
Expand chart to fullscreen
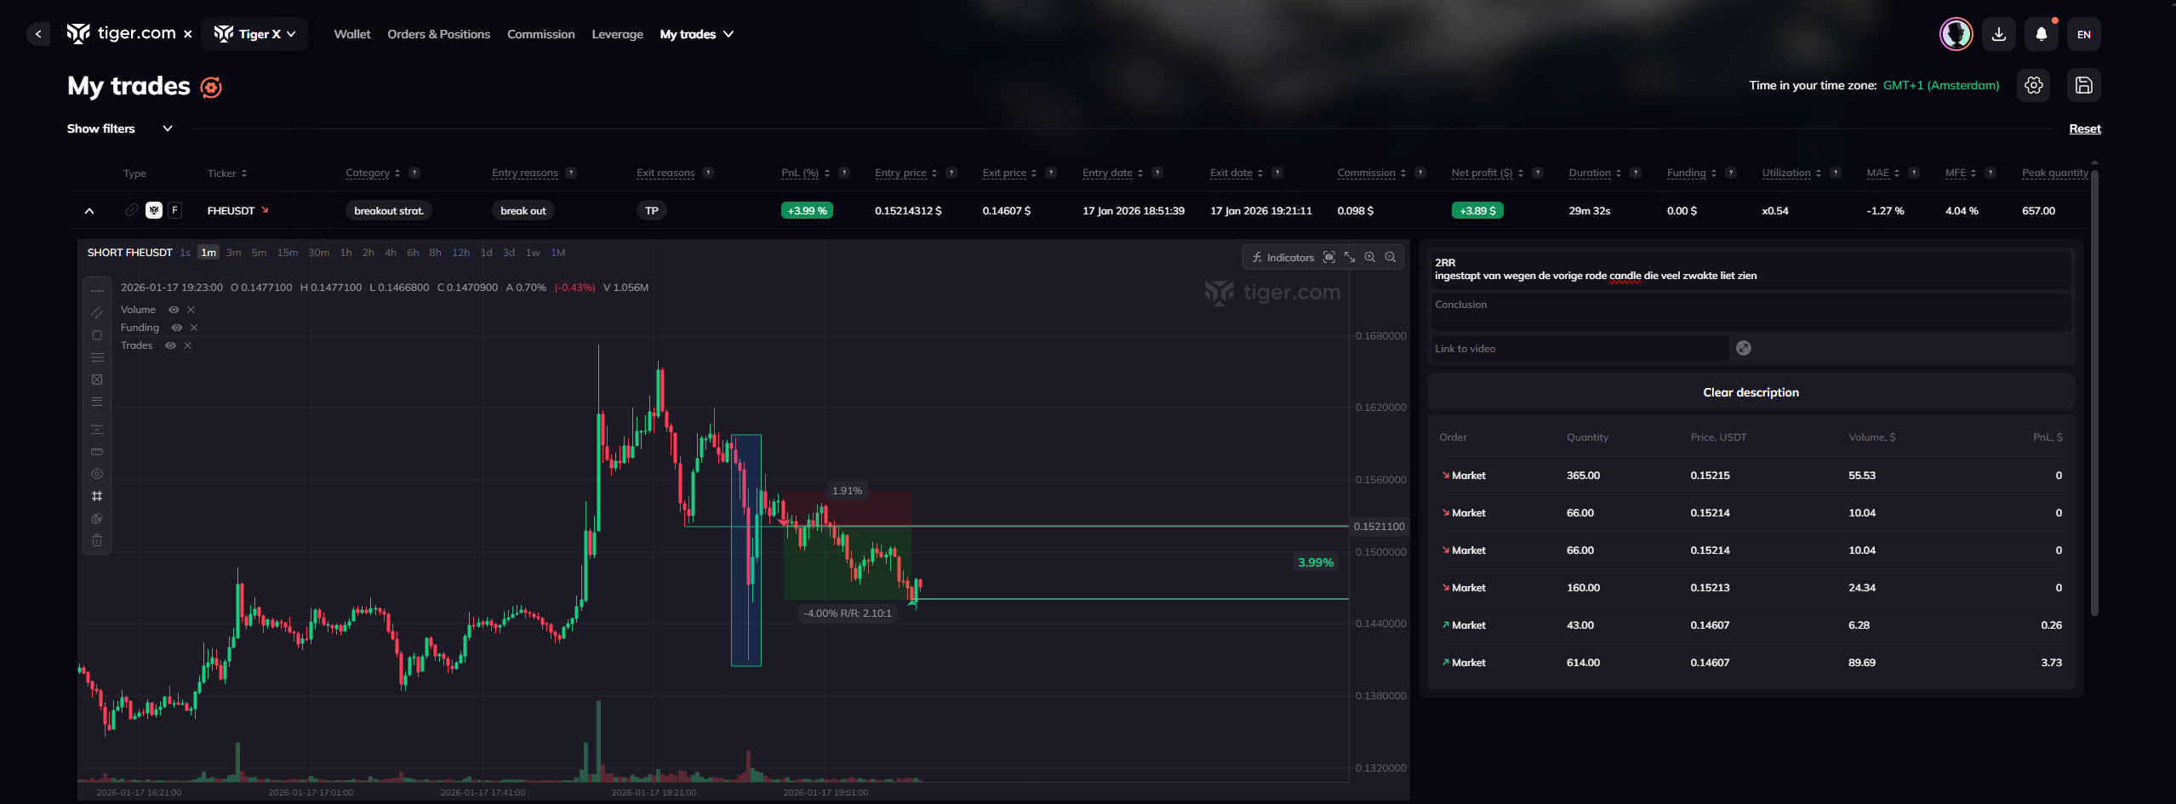[1349, 257]
